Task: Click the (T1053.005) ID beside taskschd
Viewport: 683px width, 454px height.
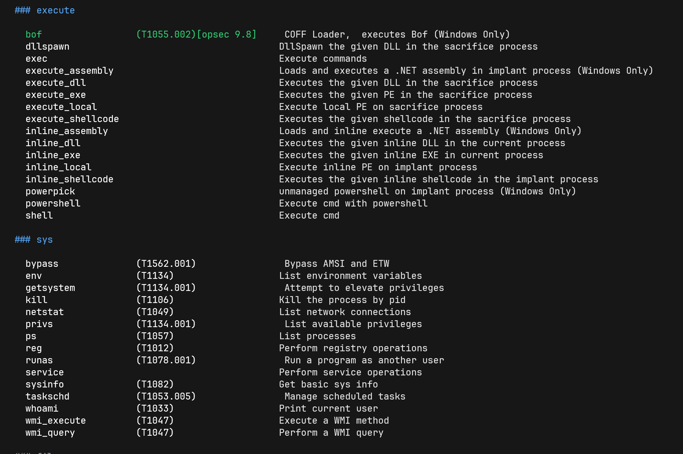Action: click(x=166, y=396)
